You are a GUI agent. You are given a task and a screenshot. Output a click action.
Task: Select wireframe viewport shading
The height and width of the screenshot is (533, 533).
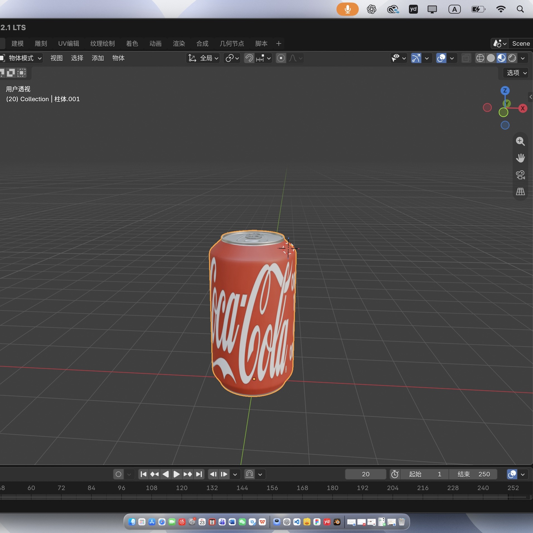coord(480,58)
